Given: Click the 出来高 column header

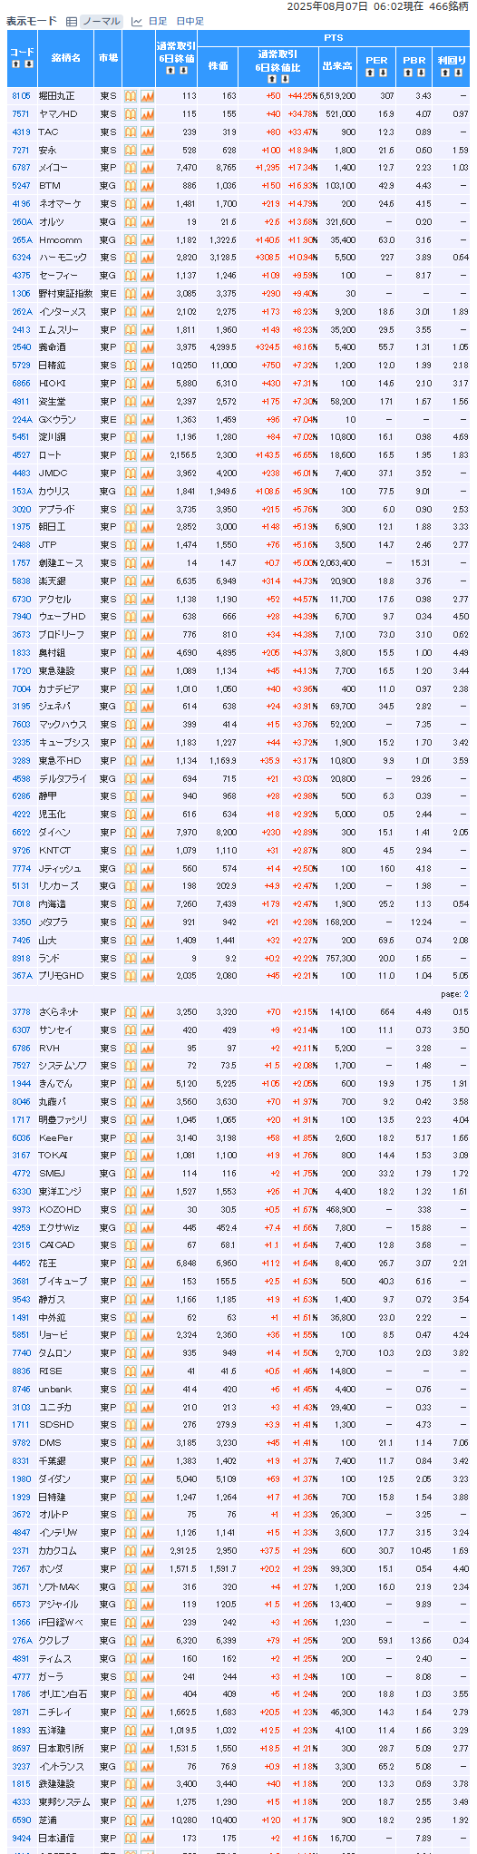Looking at the screenshot, I should (x=337, y=66).
